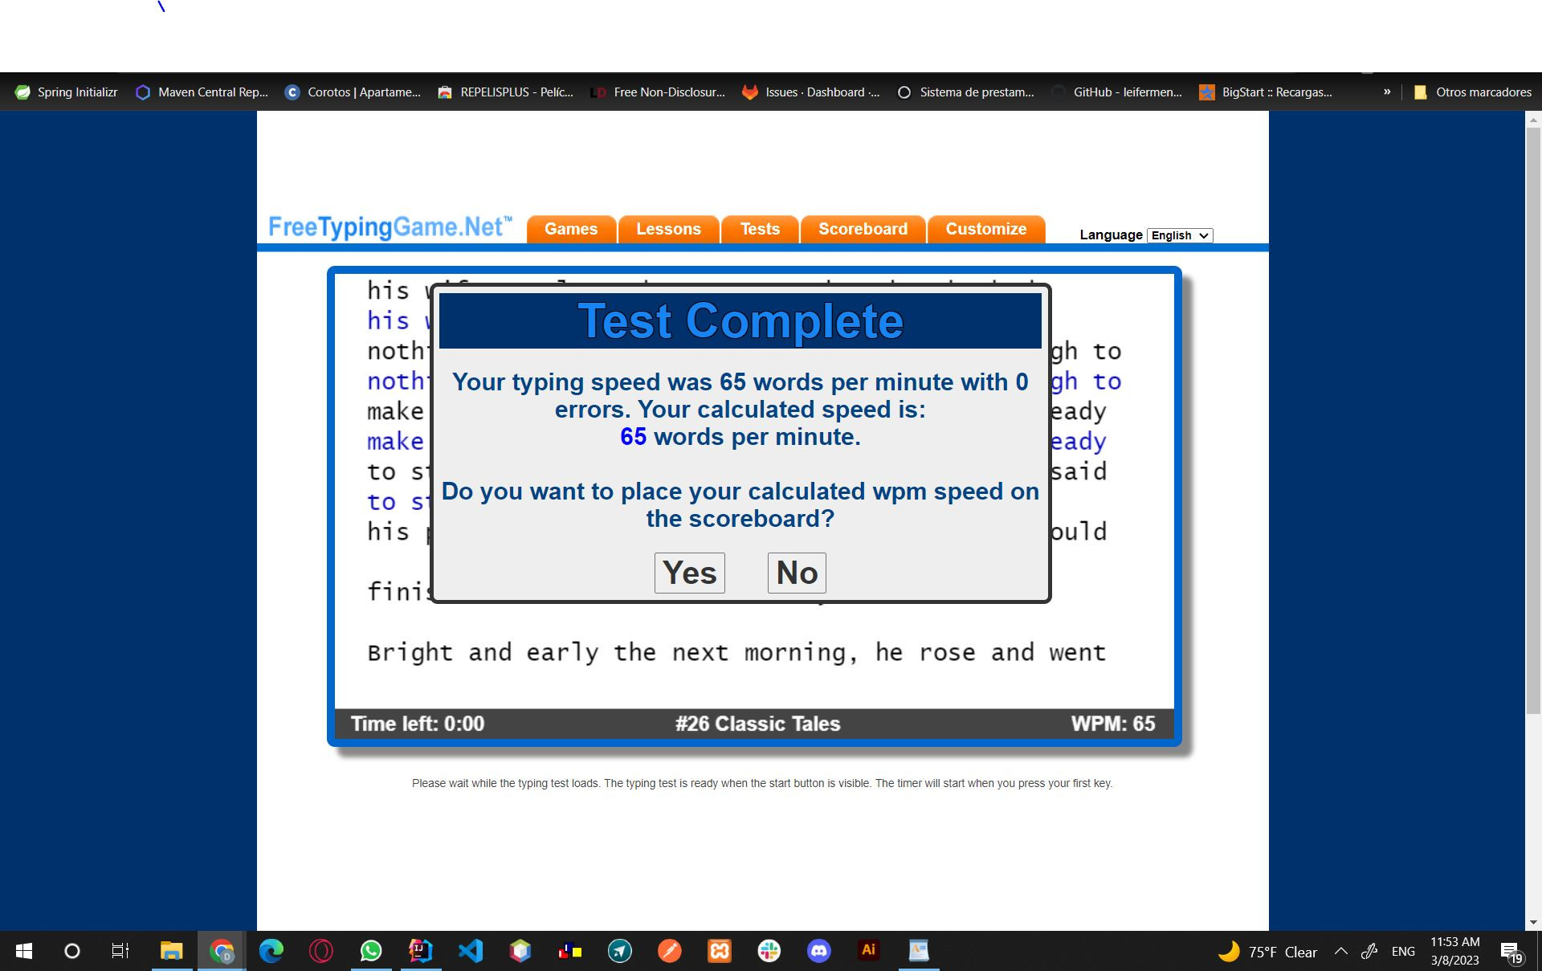Open Windows notification center
The width and height of the screenshot is (1542, 971).
(1511, 952)
